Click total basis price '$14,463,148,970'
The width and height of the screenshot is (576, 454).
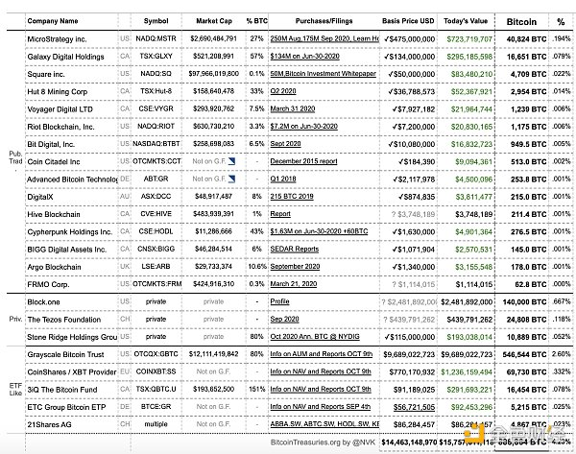click(x=409, y=442)
